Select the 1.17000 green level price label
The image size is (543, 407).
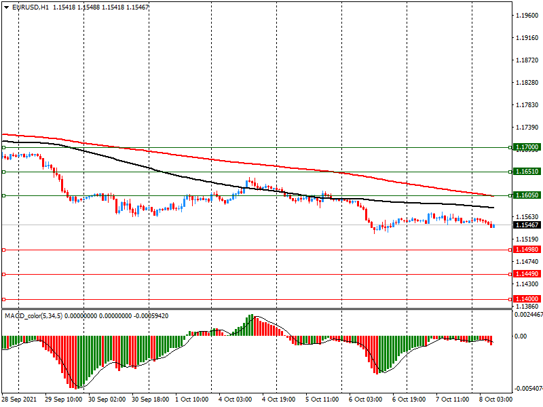(527, 147)
